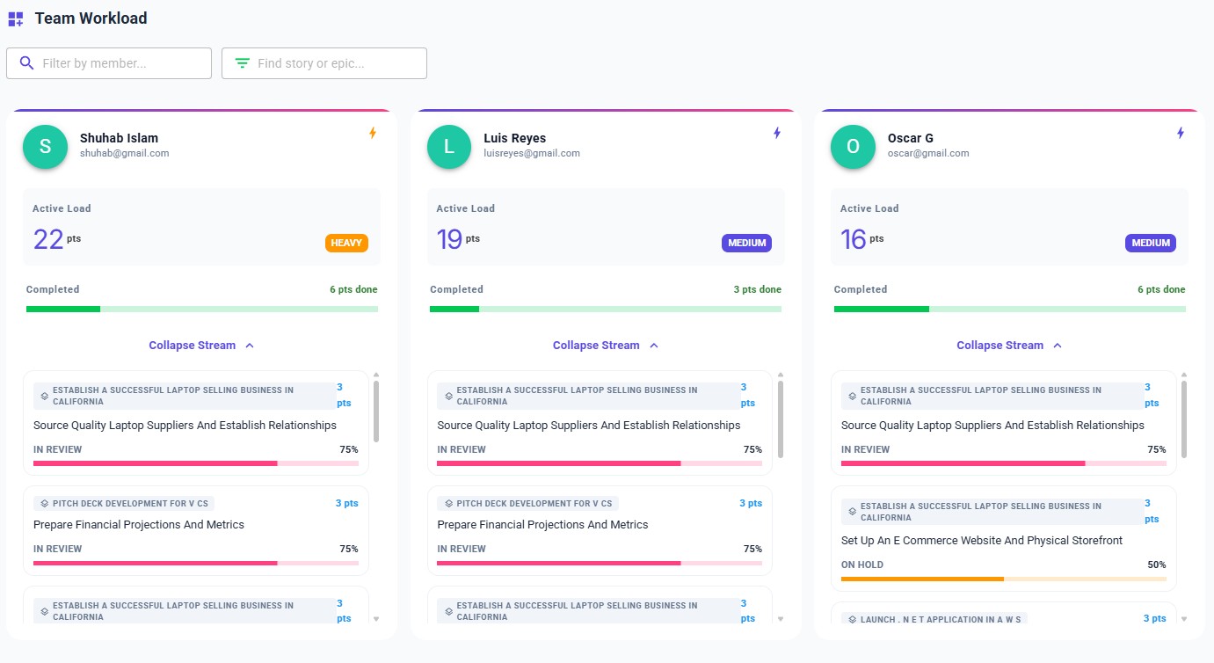Click the lightning bolt on Oscar G's card
This screenshot has height=663, width=1214.
(1180, 133)
